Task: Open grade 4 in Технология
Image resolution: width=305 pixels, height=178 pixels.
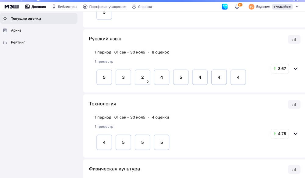Action: click(104, 142)
